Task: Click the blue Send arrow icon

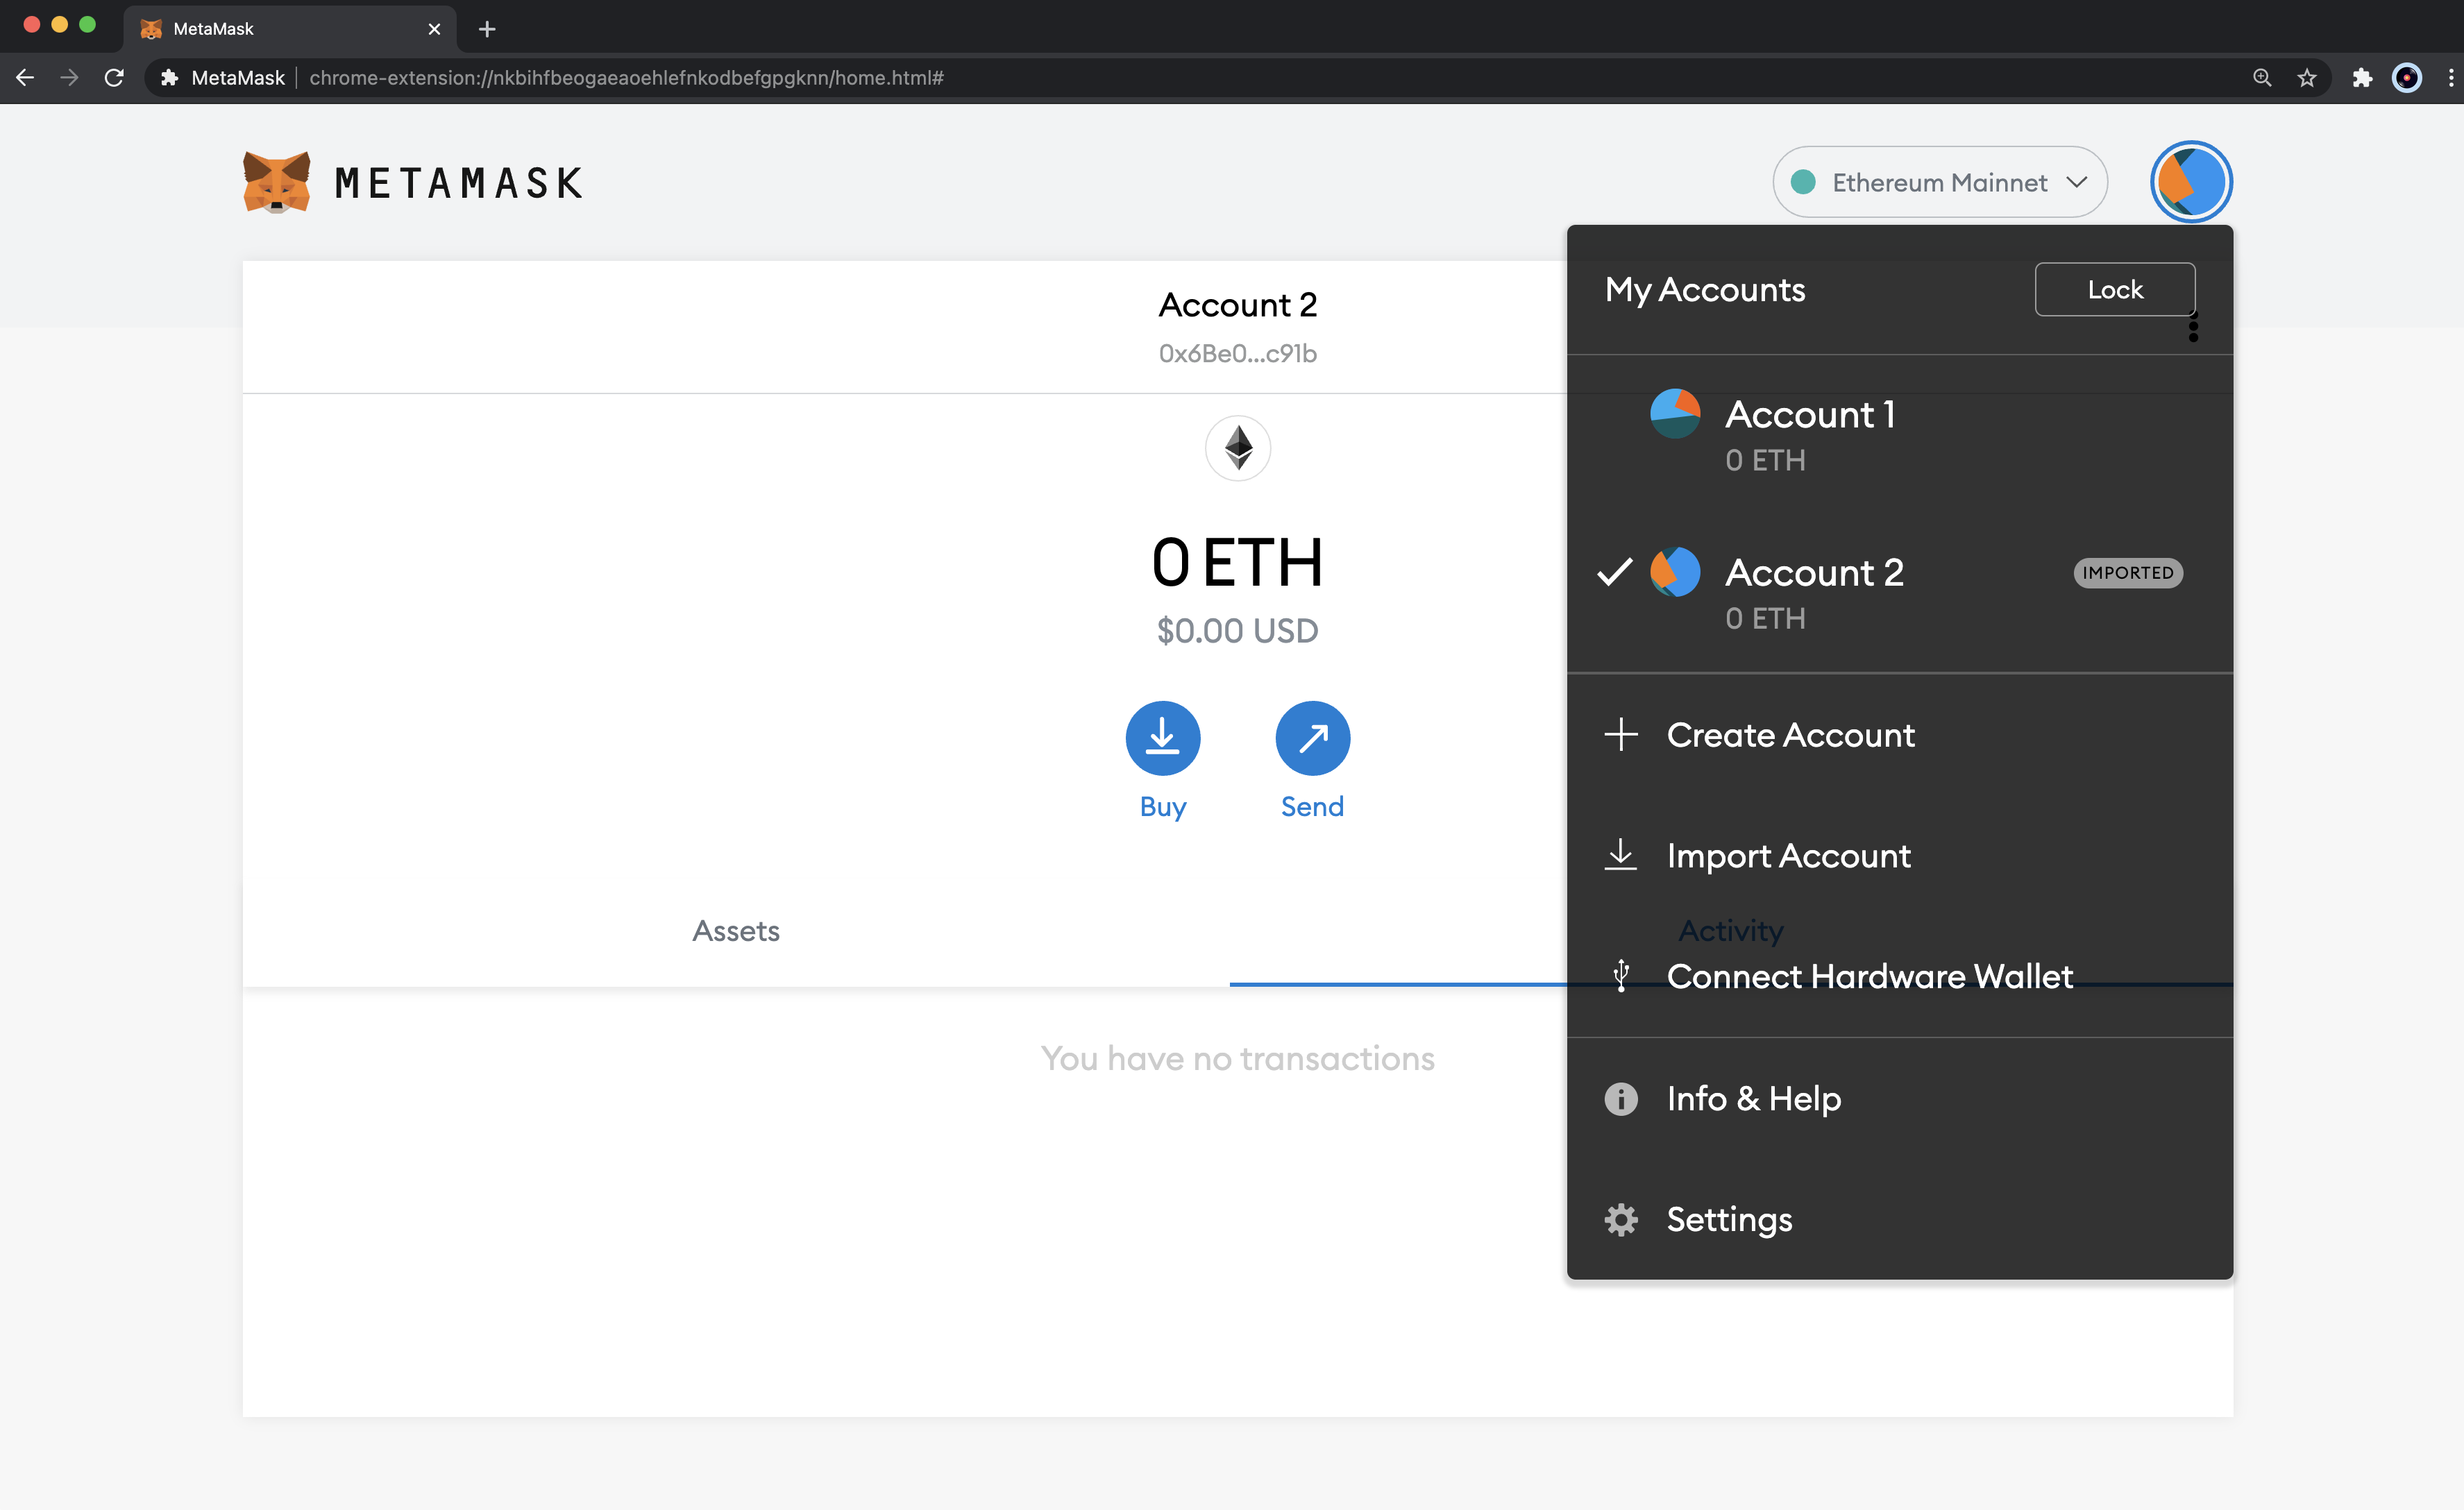Action: [1312, 738]
